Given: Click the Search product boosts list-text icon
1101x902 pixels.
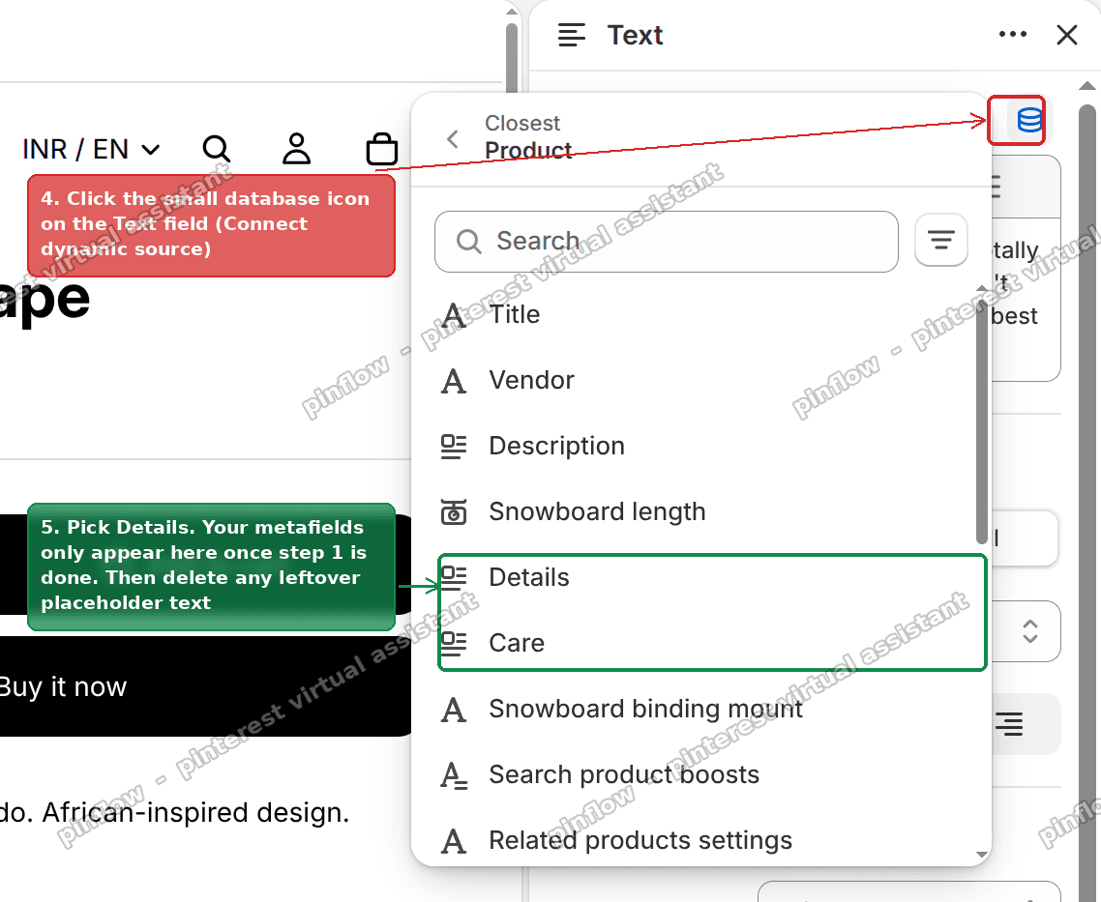Looking at the screenshot, I should (x=454, y=775).
